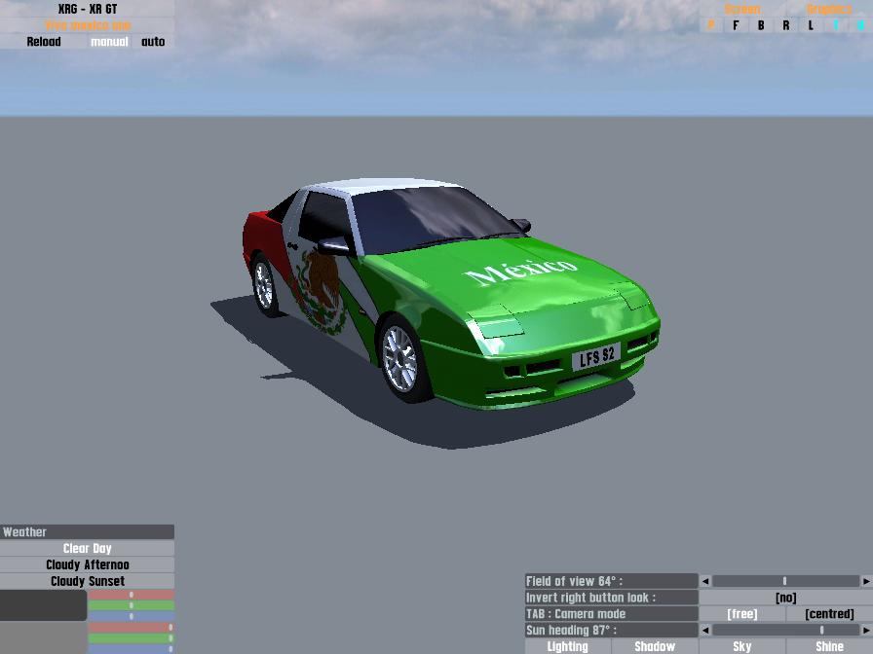Select the L left view button

(x=811, y=25)
